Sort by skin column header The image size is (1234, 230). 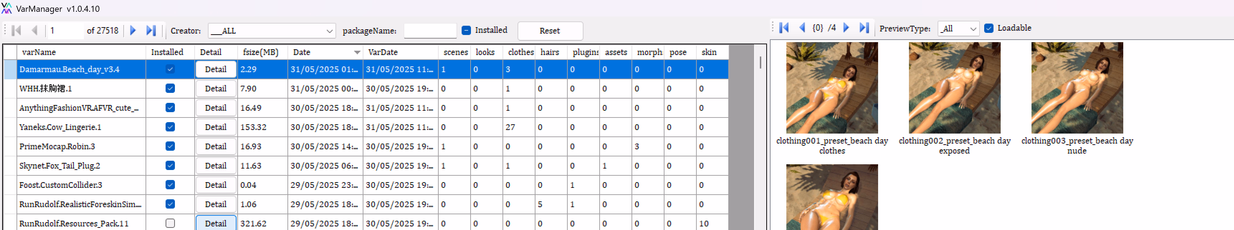[712, 52]
